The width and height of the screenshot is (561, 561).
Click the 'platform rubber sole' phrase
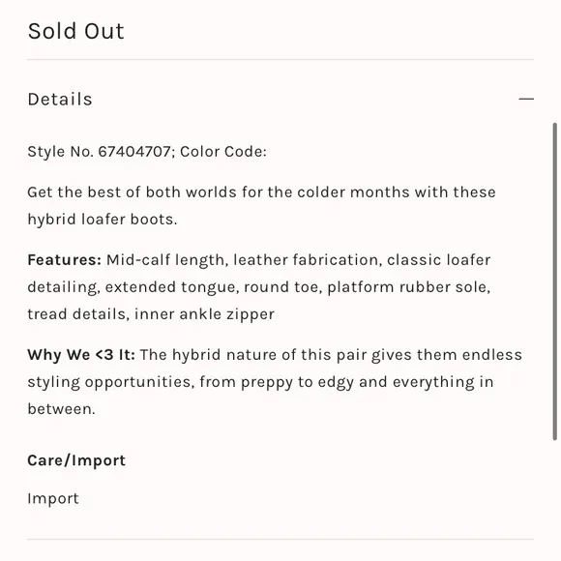pos(408,287)
